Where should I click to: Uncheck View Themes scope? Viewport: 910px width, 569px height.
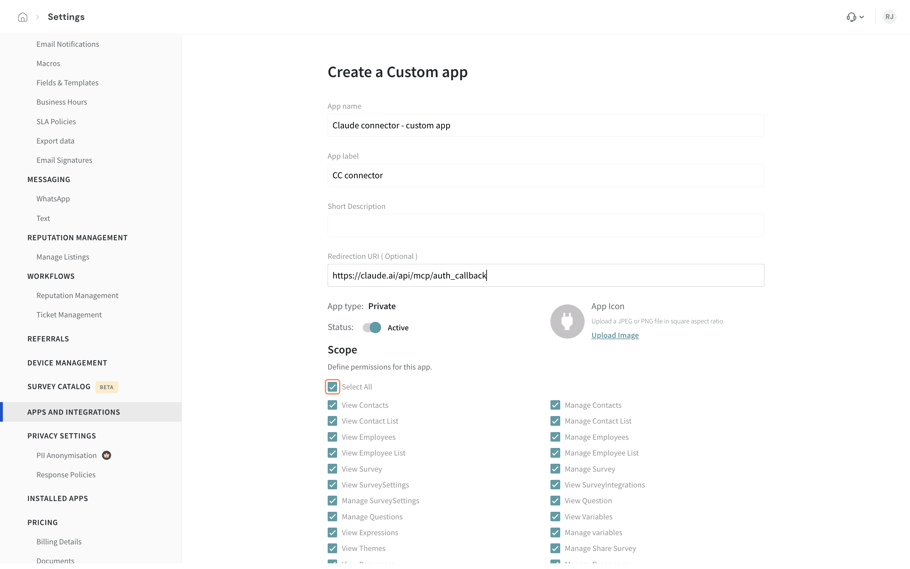[x=332, y=548]
